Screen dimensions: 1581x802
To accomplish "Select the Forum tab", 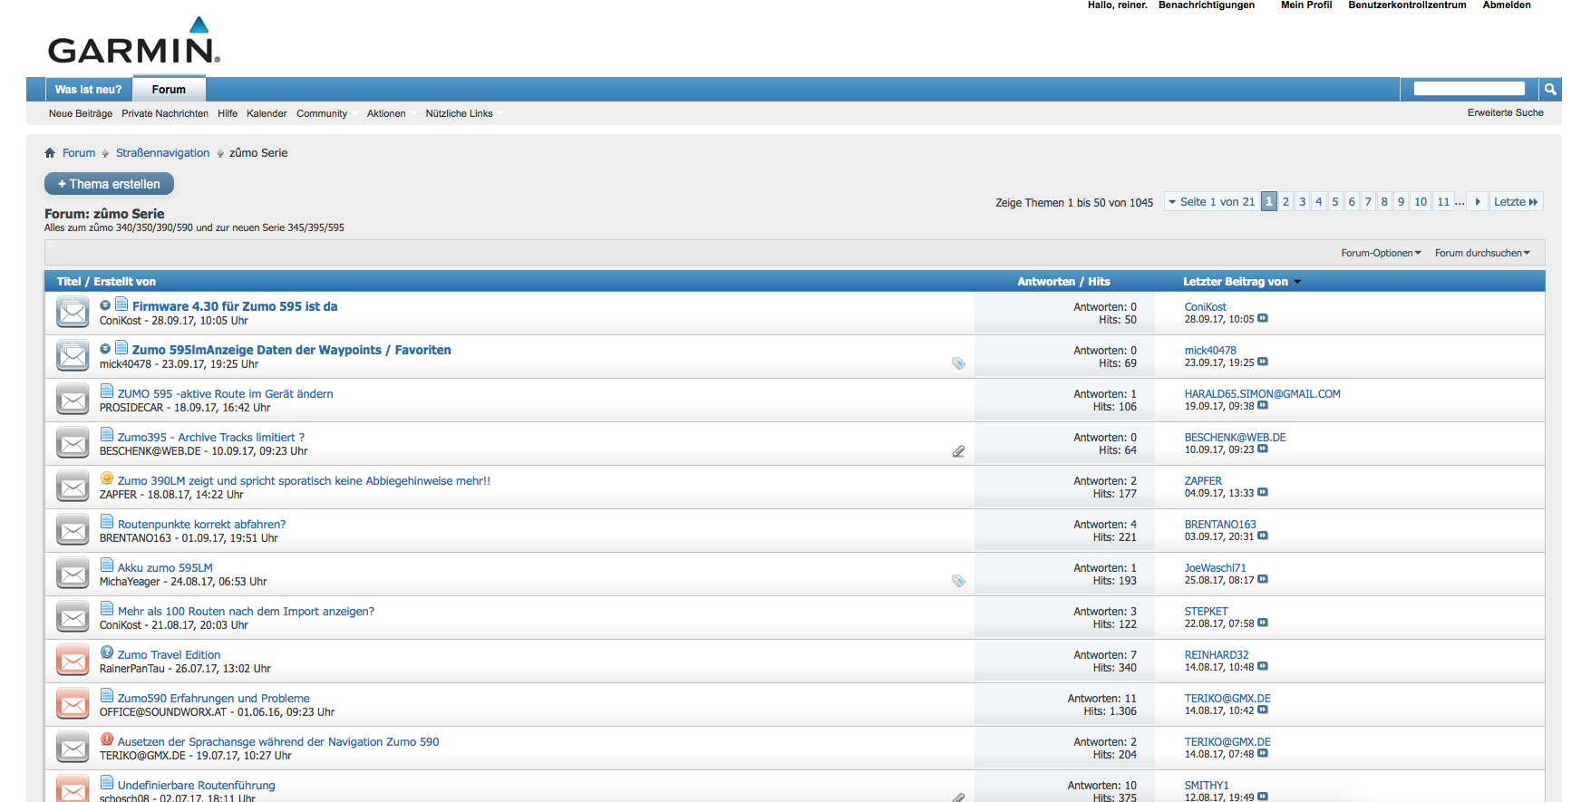I will click(x=169, y=90).
